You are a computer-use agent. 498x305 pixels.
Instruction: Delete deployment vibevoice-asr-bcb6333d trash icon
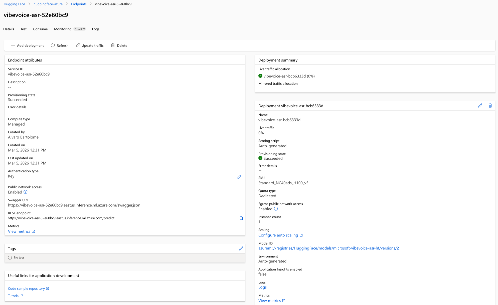tap(490, 105)
